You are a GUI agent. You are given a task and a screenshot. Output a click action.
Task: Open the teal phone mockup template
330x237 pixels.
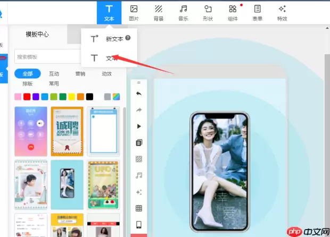pyautogui.click(x=67, y=185)
